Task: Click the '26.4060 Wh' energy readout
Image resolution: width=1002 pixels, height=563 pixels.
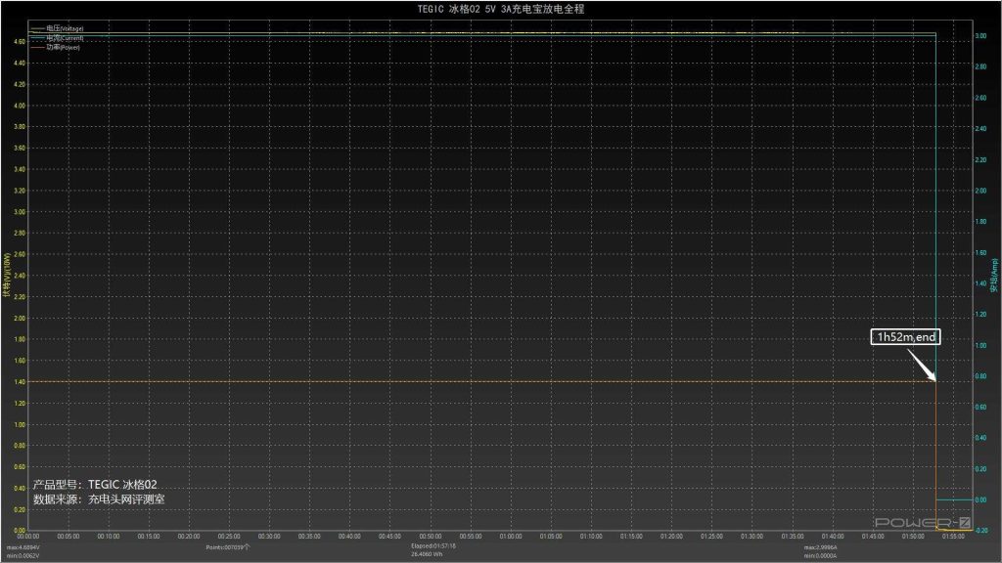Action: 427,554
